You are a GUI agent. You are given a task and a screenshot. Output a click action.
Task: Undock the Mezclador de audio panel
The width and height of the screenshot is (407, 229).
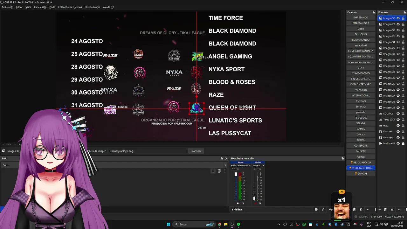[x=342, y=158]
